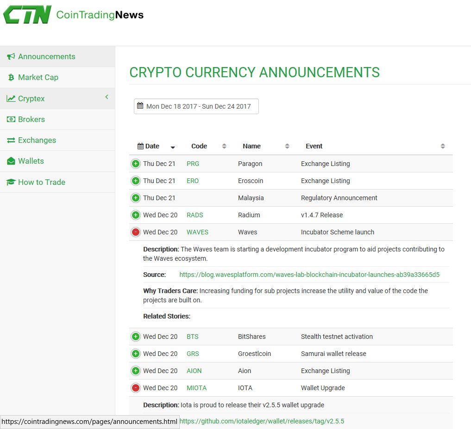Open the CoinTradingNews home link

(x=100, y=15)
